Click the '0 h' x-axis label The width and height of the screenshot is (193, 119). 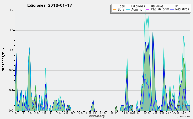(x=15, y=113)
